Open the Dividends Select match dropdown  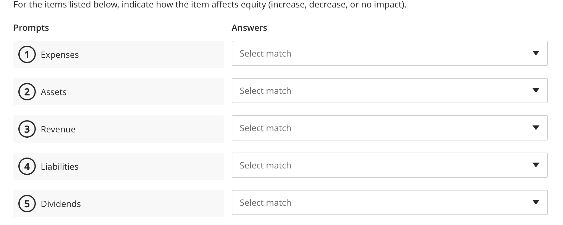(389, 202)
